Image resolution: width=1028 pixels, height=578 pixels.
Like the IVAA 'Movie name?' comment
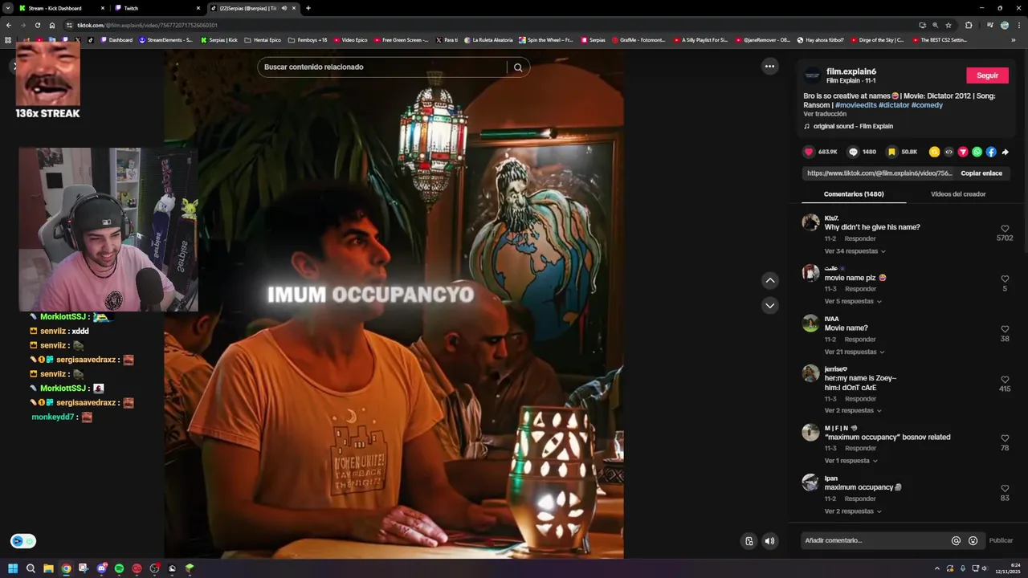click(1005, 329)
